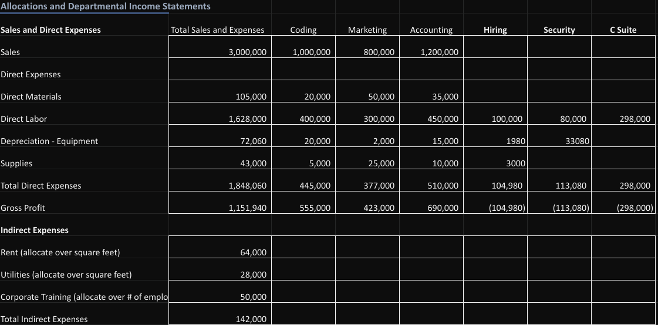Select Coding sales cell 1,000,000
The image size is (658, 325).
tap(303, 47)
